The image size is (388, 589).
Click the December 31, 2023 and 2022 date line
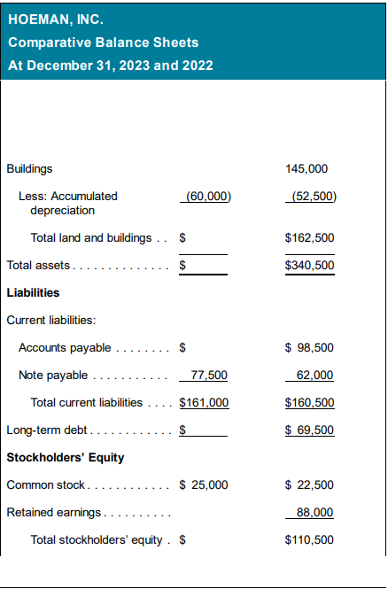click(x=111, y=66)
